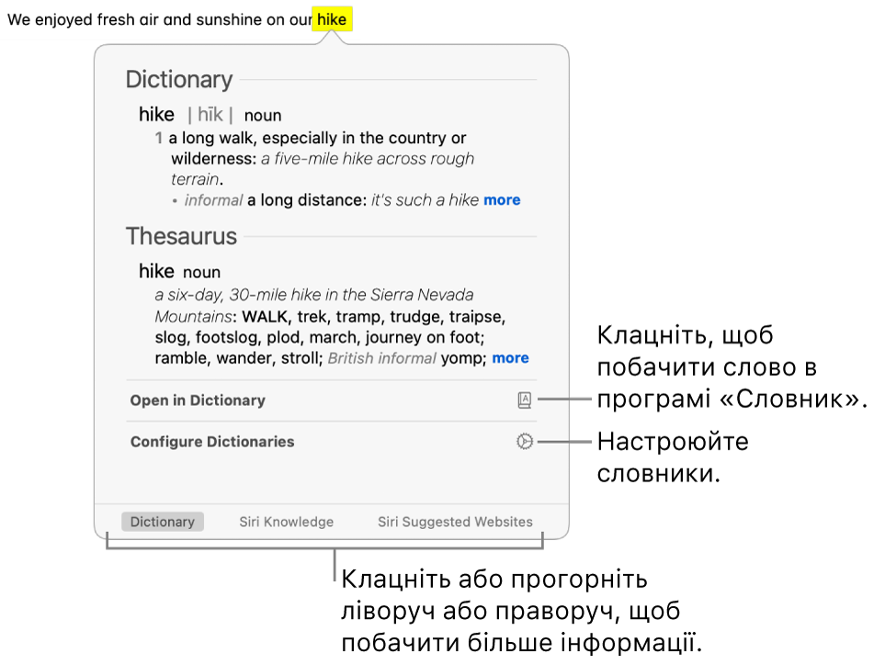Click the Dictionary headword "hike"
The width and height of the screenshot is (885, 665).
(x=156, y=115)
